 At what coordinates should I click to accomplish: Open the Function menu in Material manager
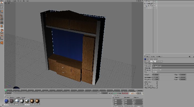[18, 97]
